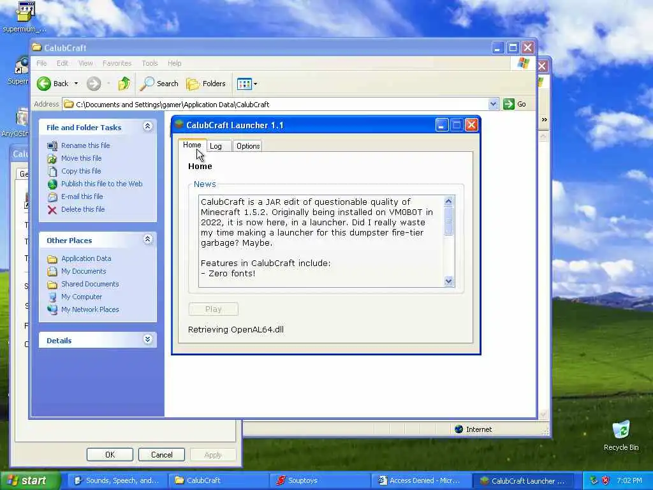The image size is (653, 490).
Task: Switch to Access Denied taskbar window
Action: [421, 481]
